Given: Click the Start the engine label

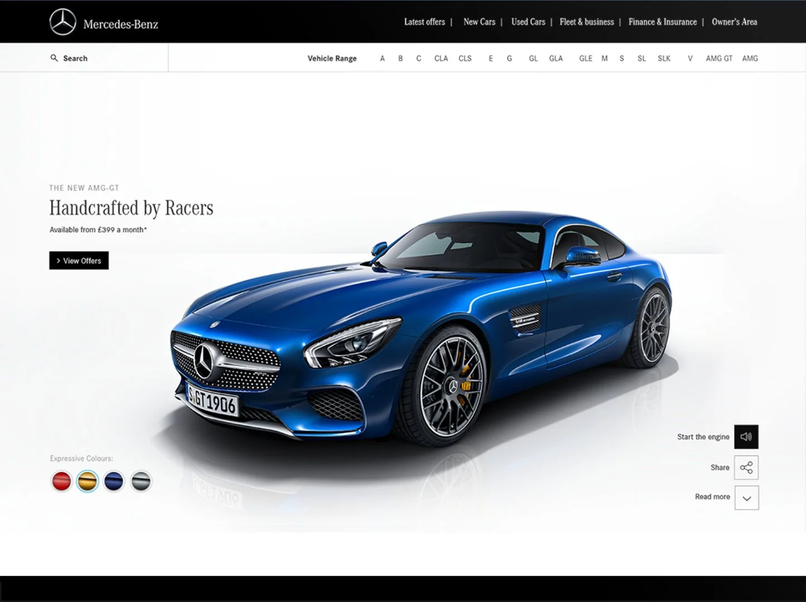Looking at the screenshot, I should (703, 437).
